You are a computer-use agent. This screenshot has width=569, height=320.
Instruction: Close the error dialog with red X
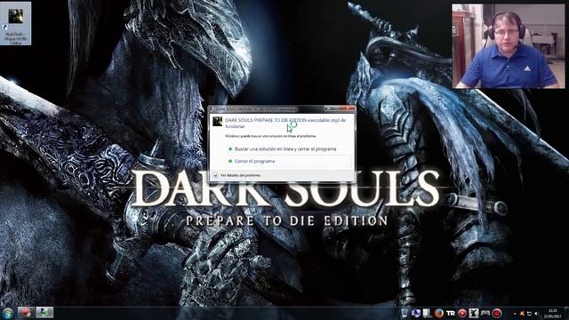[348, 108]
